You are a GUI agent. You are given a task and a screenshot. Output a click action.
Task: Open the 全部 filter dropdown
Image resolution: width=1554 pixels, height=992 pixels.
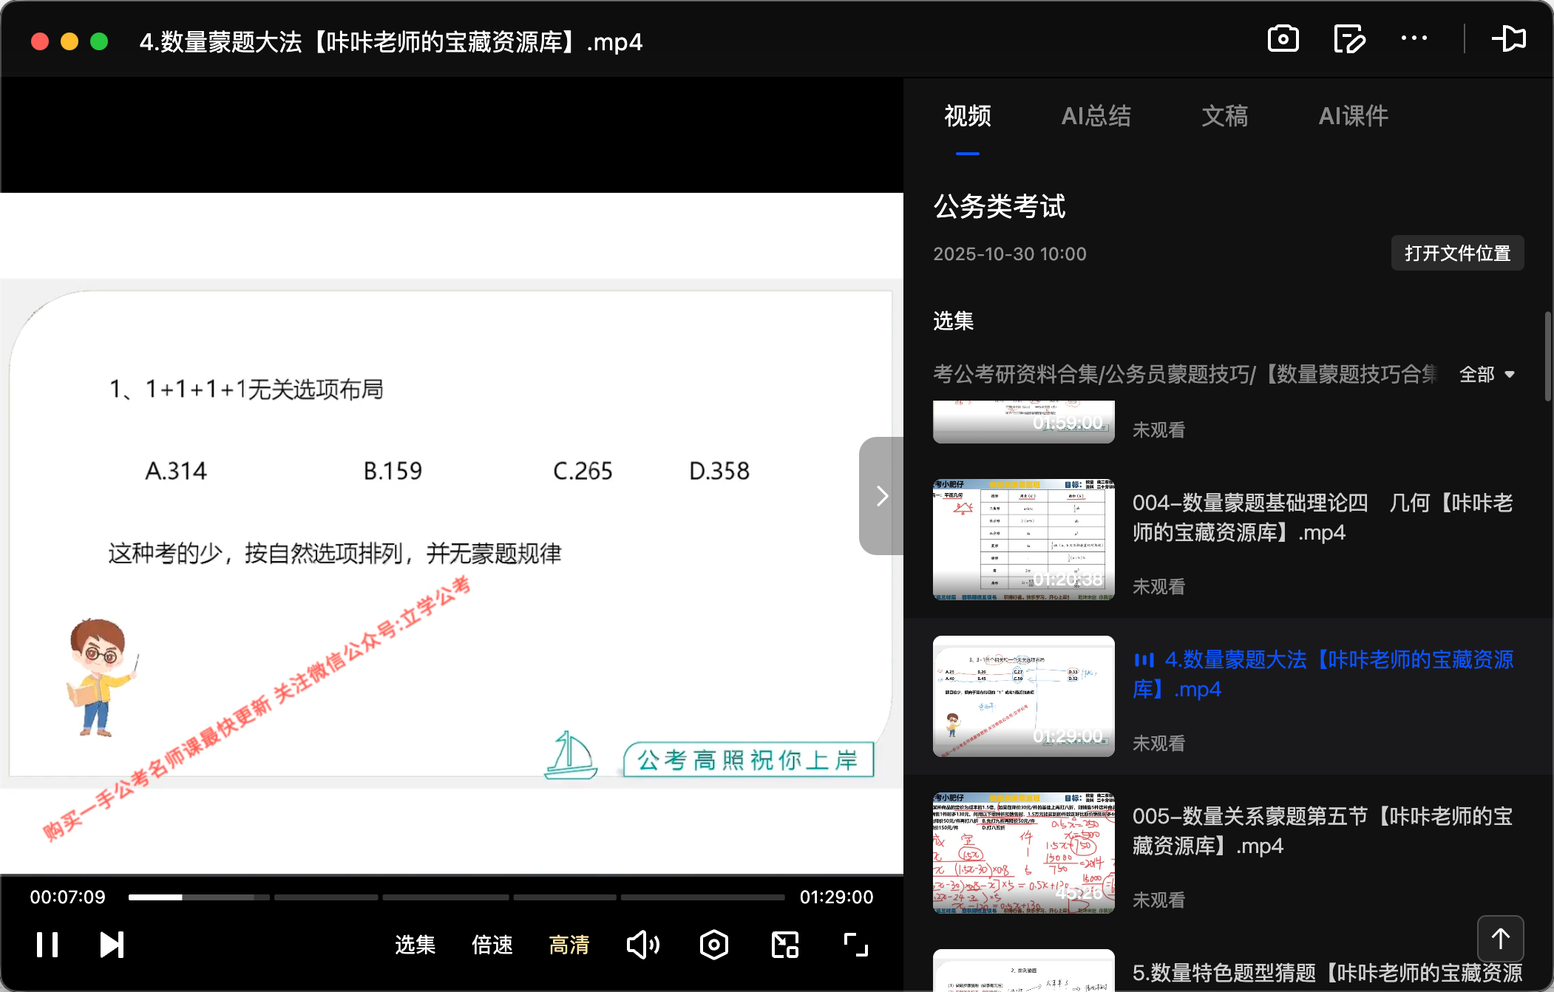[1487, 375]
